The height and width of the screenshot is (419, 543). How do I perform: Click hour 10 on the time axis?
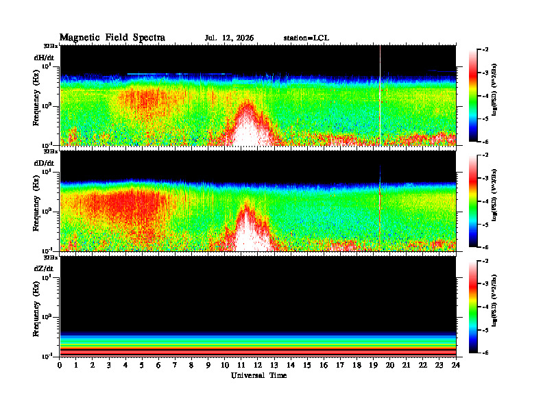point(225,365)
